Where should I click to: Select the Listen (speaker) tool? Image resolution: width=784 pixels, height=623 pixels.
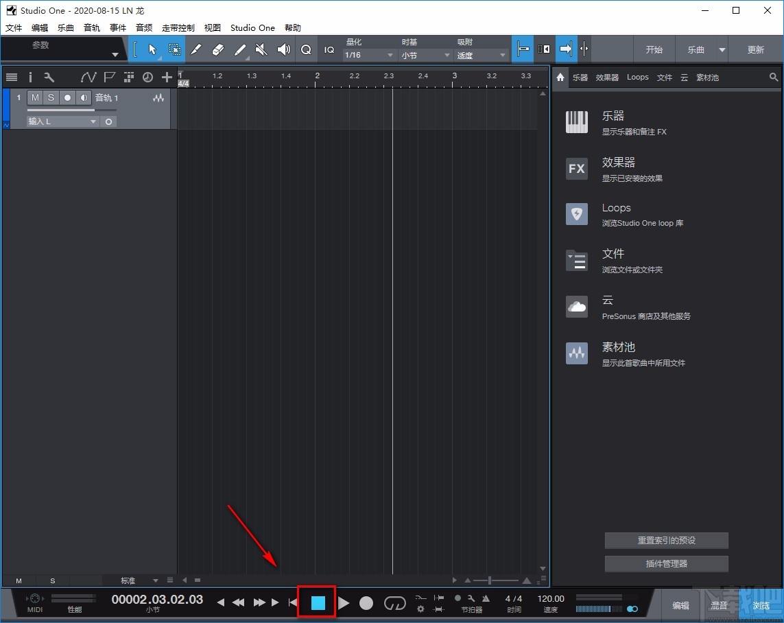pyautogui.click(x=283, y=49)
